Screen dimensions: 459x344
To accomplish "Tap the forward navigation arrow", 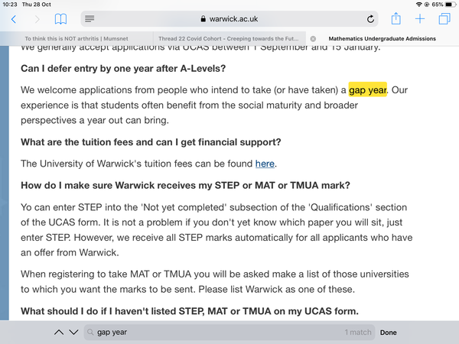I will tap(37, 19).
